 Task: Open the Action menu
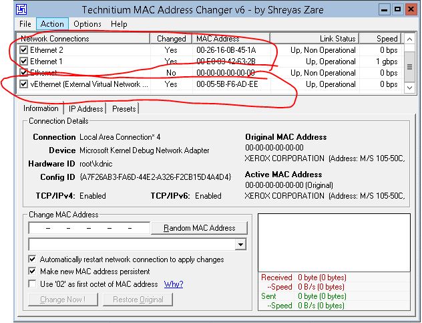coord(52,24)
